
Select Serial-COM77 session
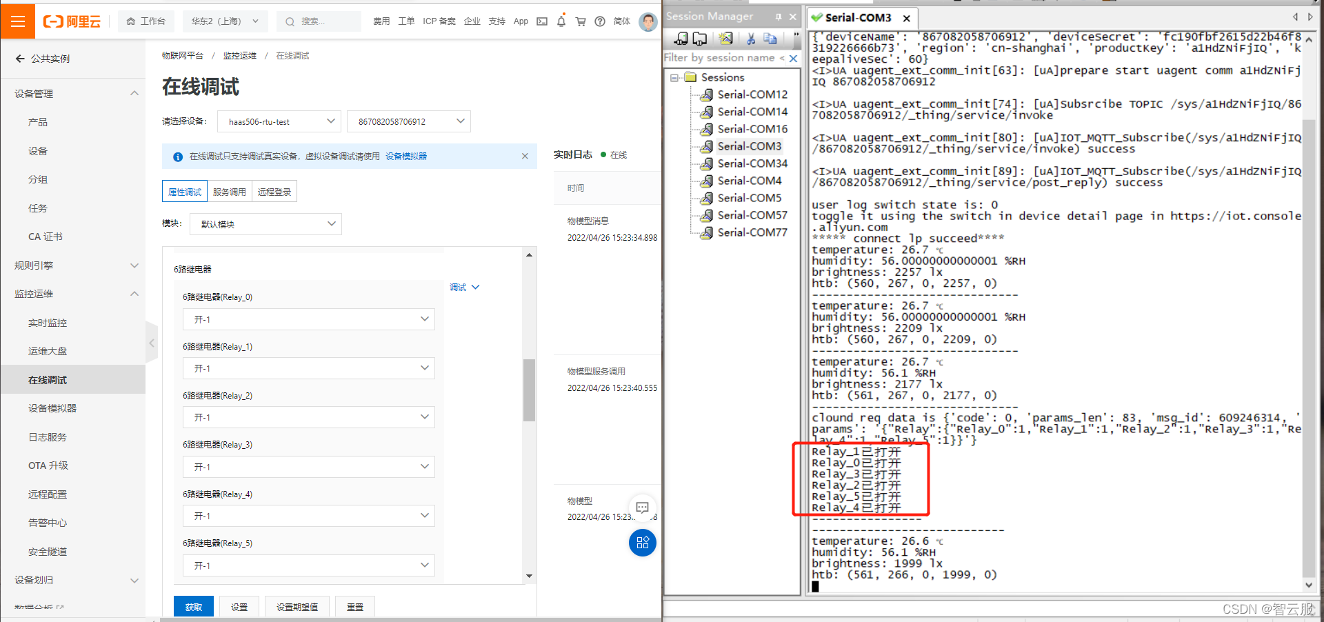point(752,232)
